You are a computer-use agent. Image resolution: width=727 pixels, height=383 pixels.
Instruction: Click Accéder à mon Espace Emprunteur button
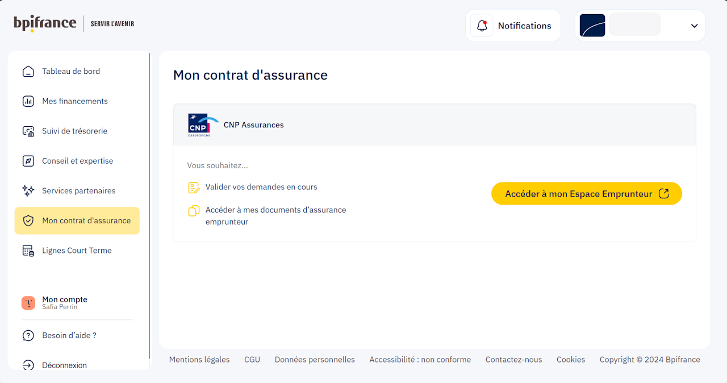(586, 194)
